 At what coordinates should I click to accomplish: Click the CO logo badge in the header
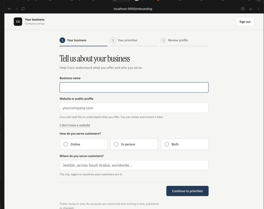click(x=18, y=21)
